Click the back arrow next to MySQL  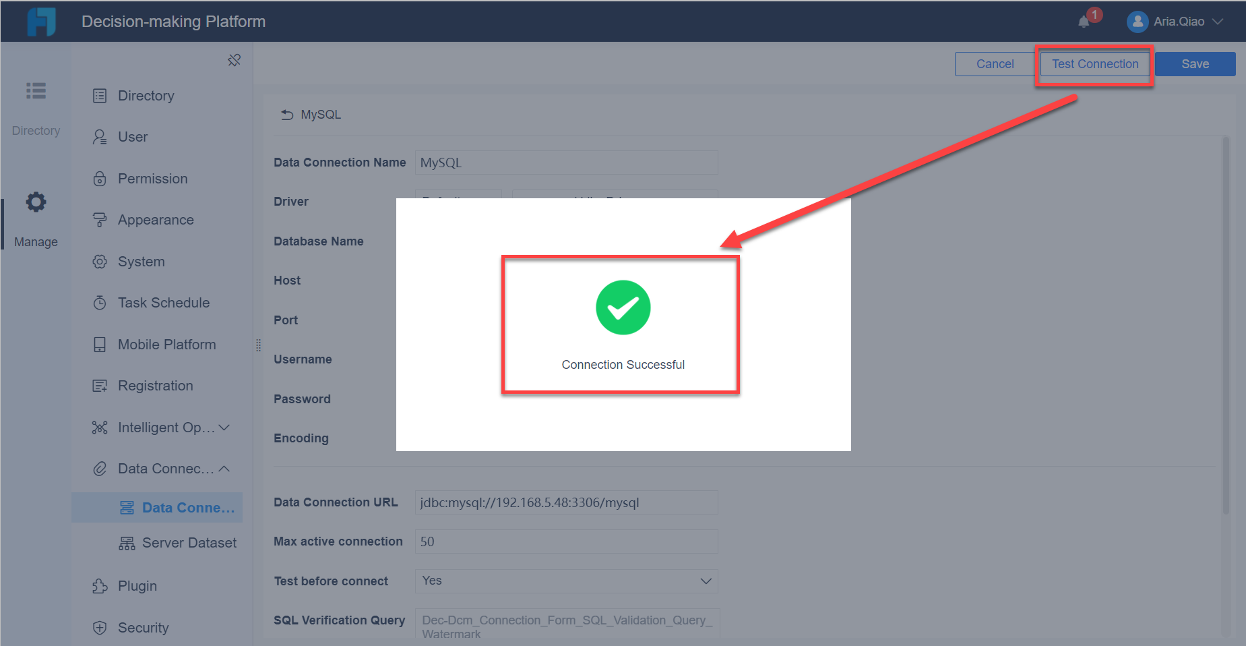pyautogui.click(x=287, y=115)
